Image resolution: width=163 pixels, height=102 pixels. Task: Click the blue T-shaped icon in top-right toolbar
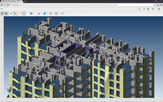[144, 9]
